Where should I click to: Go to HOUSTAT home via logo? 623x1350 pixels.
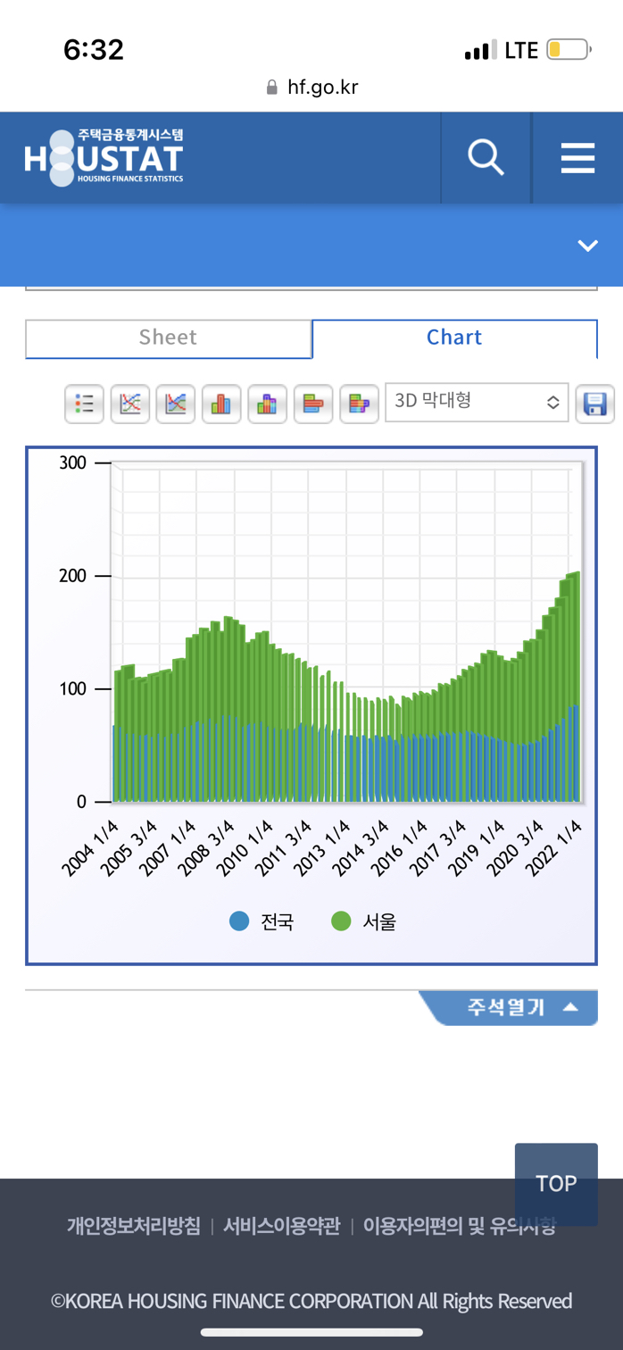tap(104, 158)
